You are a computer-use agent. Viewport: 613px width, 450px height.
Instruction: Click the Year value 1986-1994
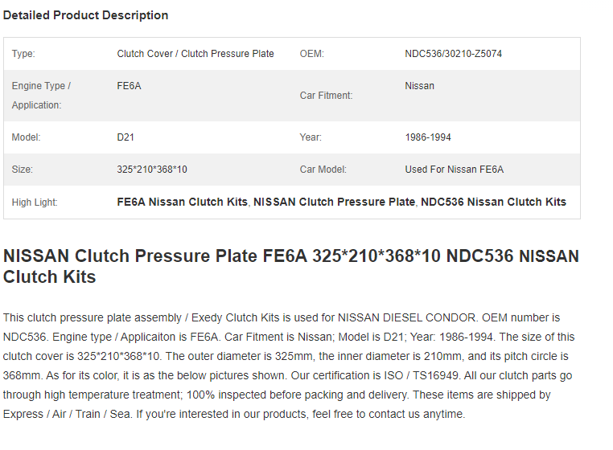click(x=428, y=137)
